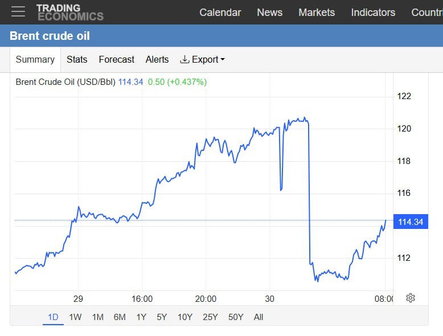Screen dimensions: 443x336
Task: Open News in top navigation
Action: [x=269, y=12]
